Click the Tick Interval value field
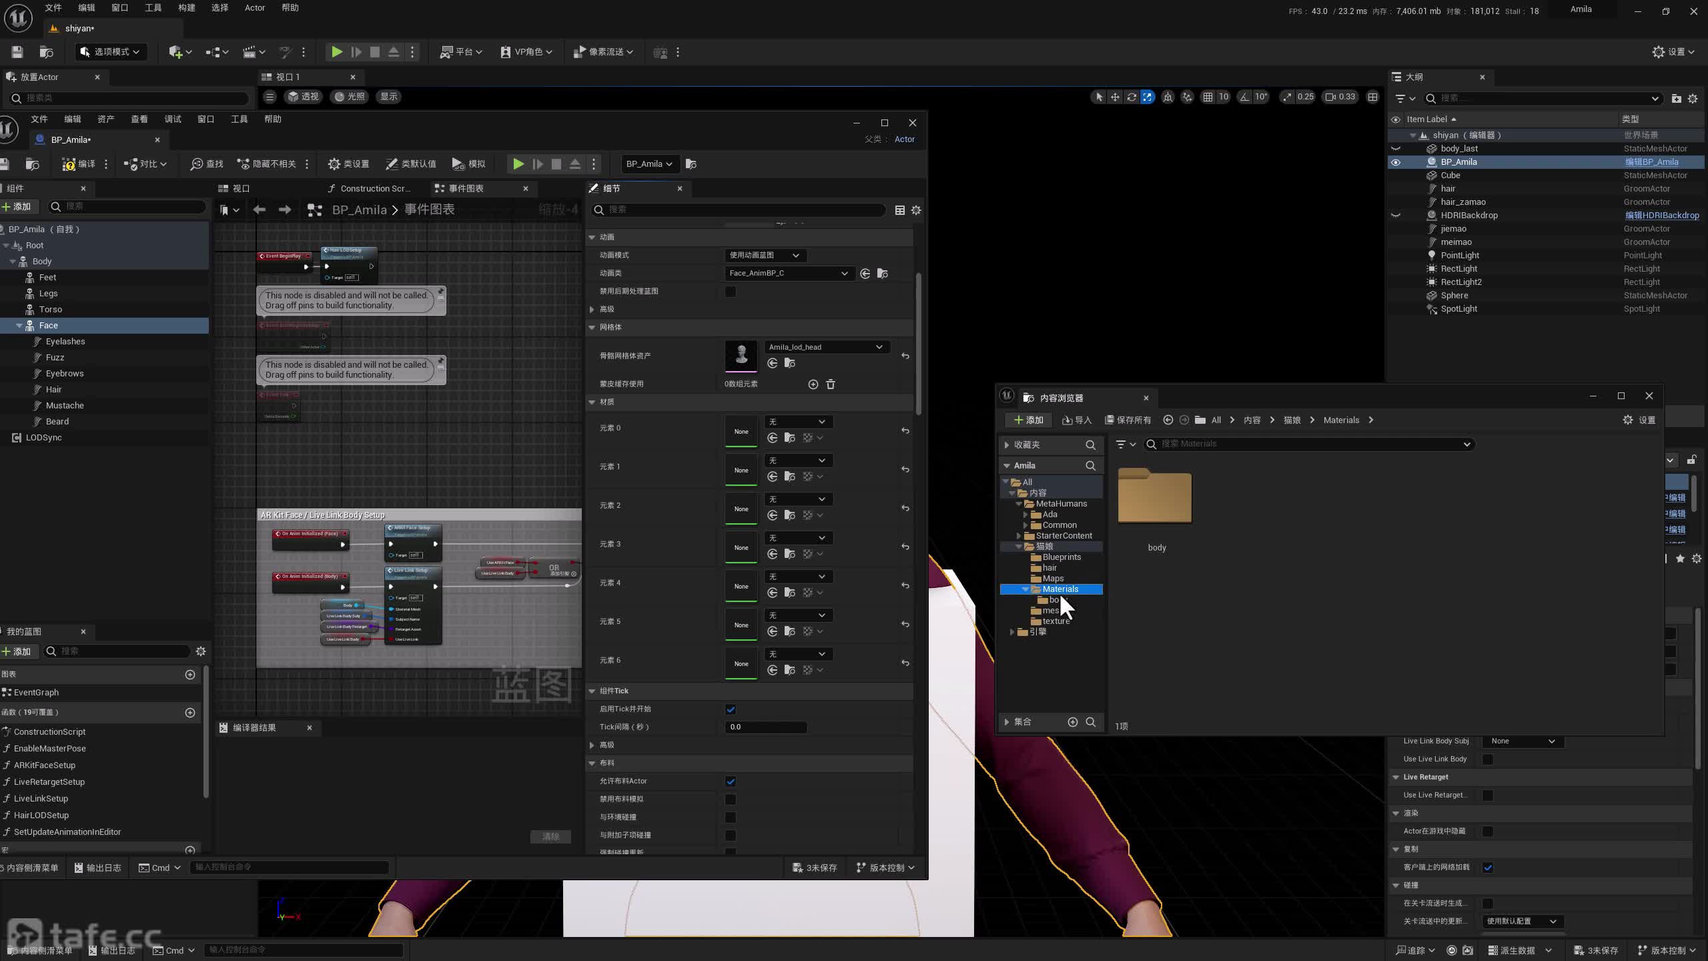The height and width of the screenshot is (961, 1708). pyautogui.click(x=765, y=727)
